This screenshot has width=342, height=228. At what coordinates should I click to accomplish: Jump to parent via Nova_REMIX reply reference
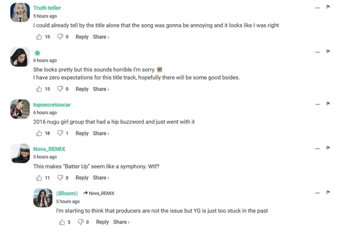coord(99,193)
